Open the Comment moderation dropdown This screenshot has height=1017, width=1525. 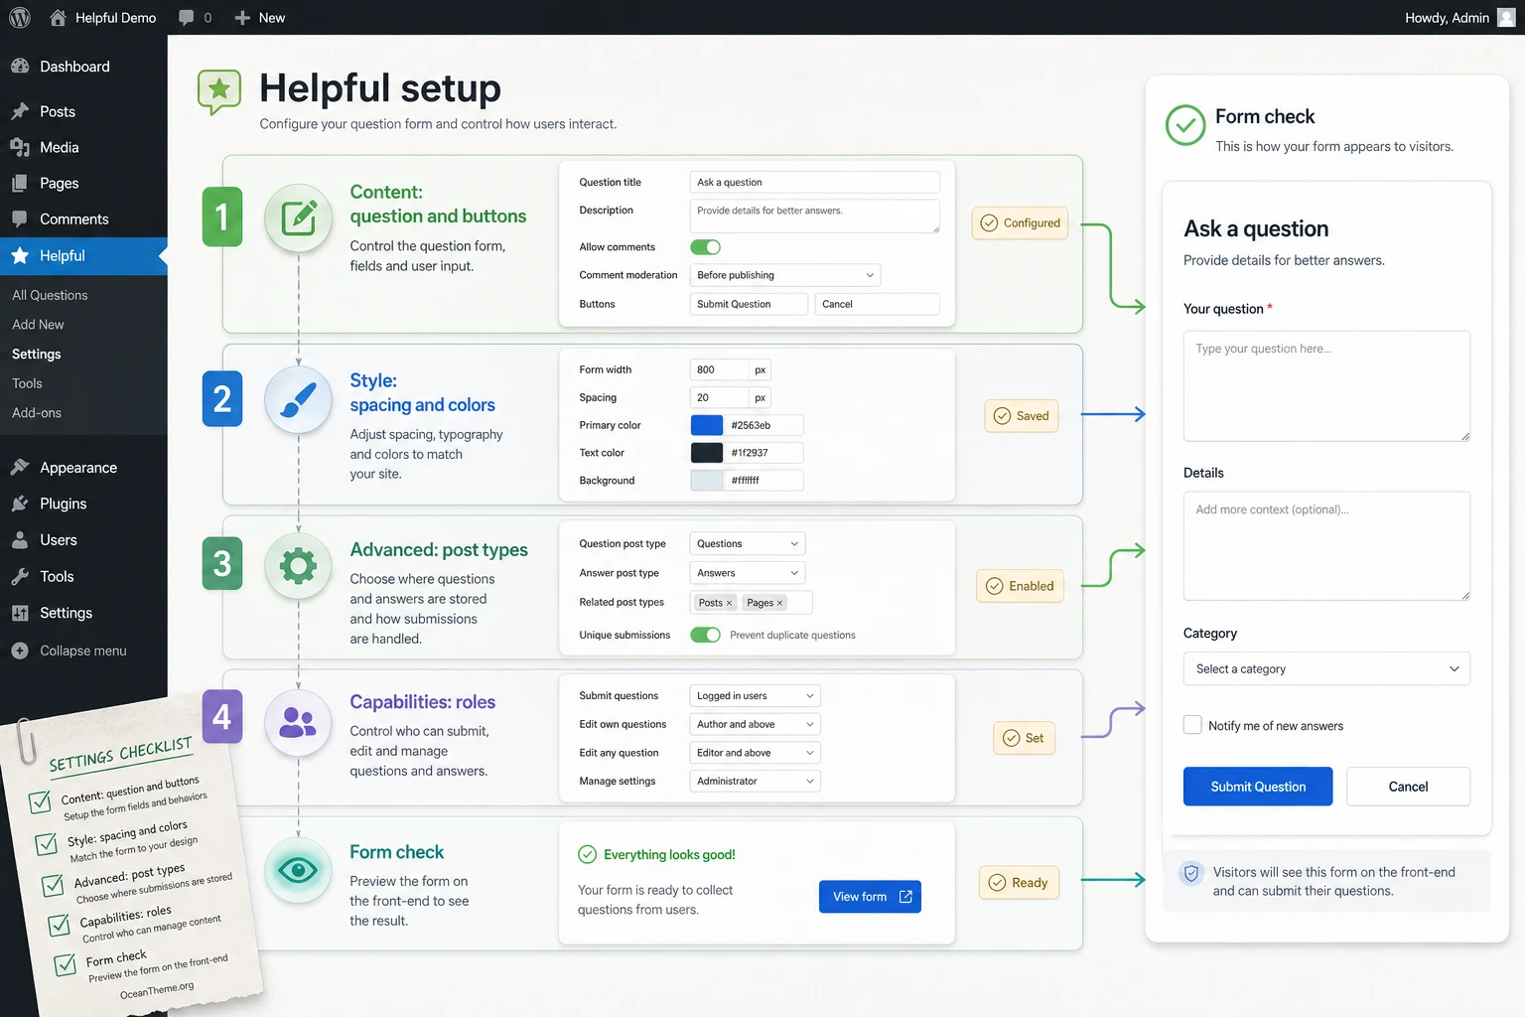pyautogui.click(x=785, y=275)
